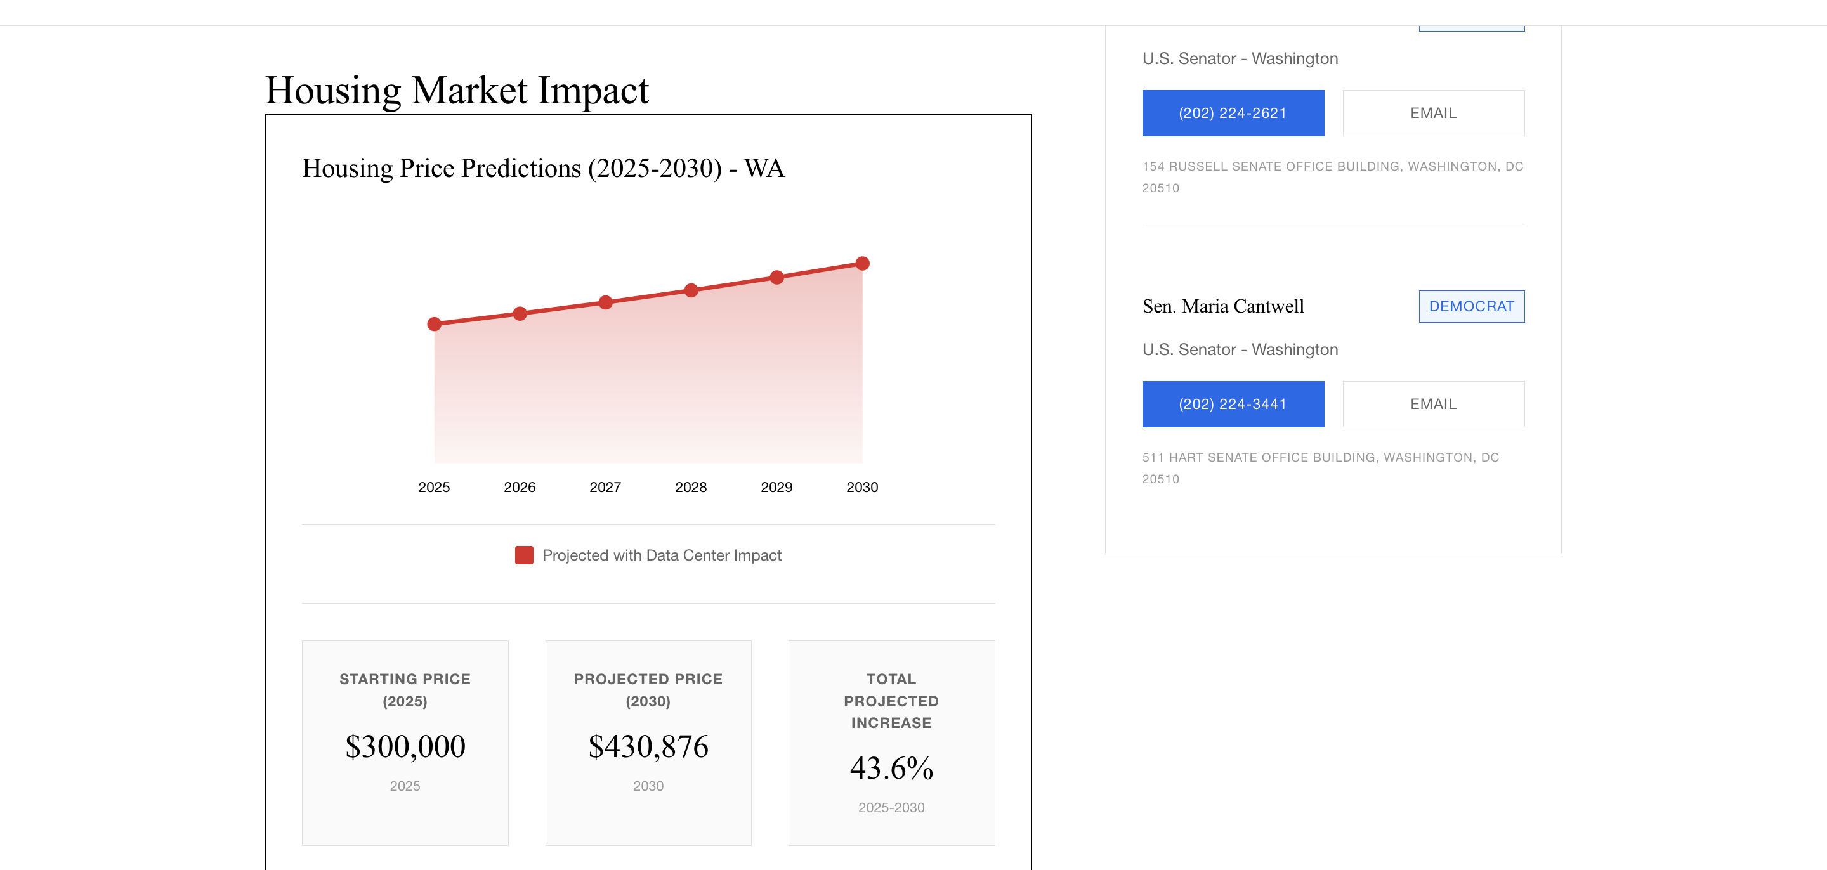Click the Housing Market Impact heading
The image size is (1827, 870).
457,90
